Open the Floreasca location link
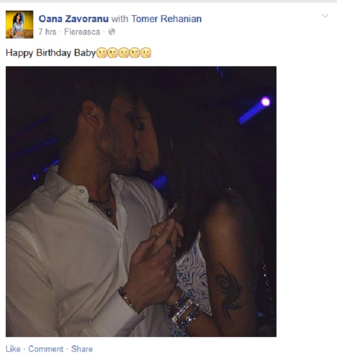This screenshot has height=357, width=337. pos(82,32)
